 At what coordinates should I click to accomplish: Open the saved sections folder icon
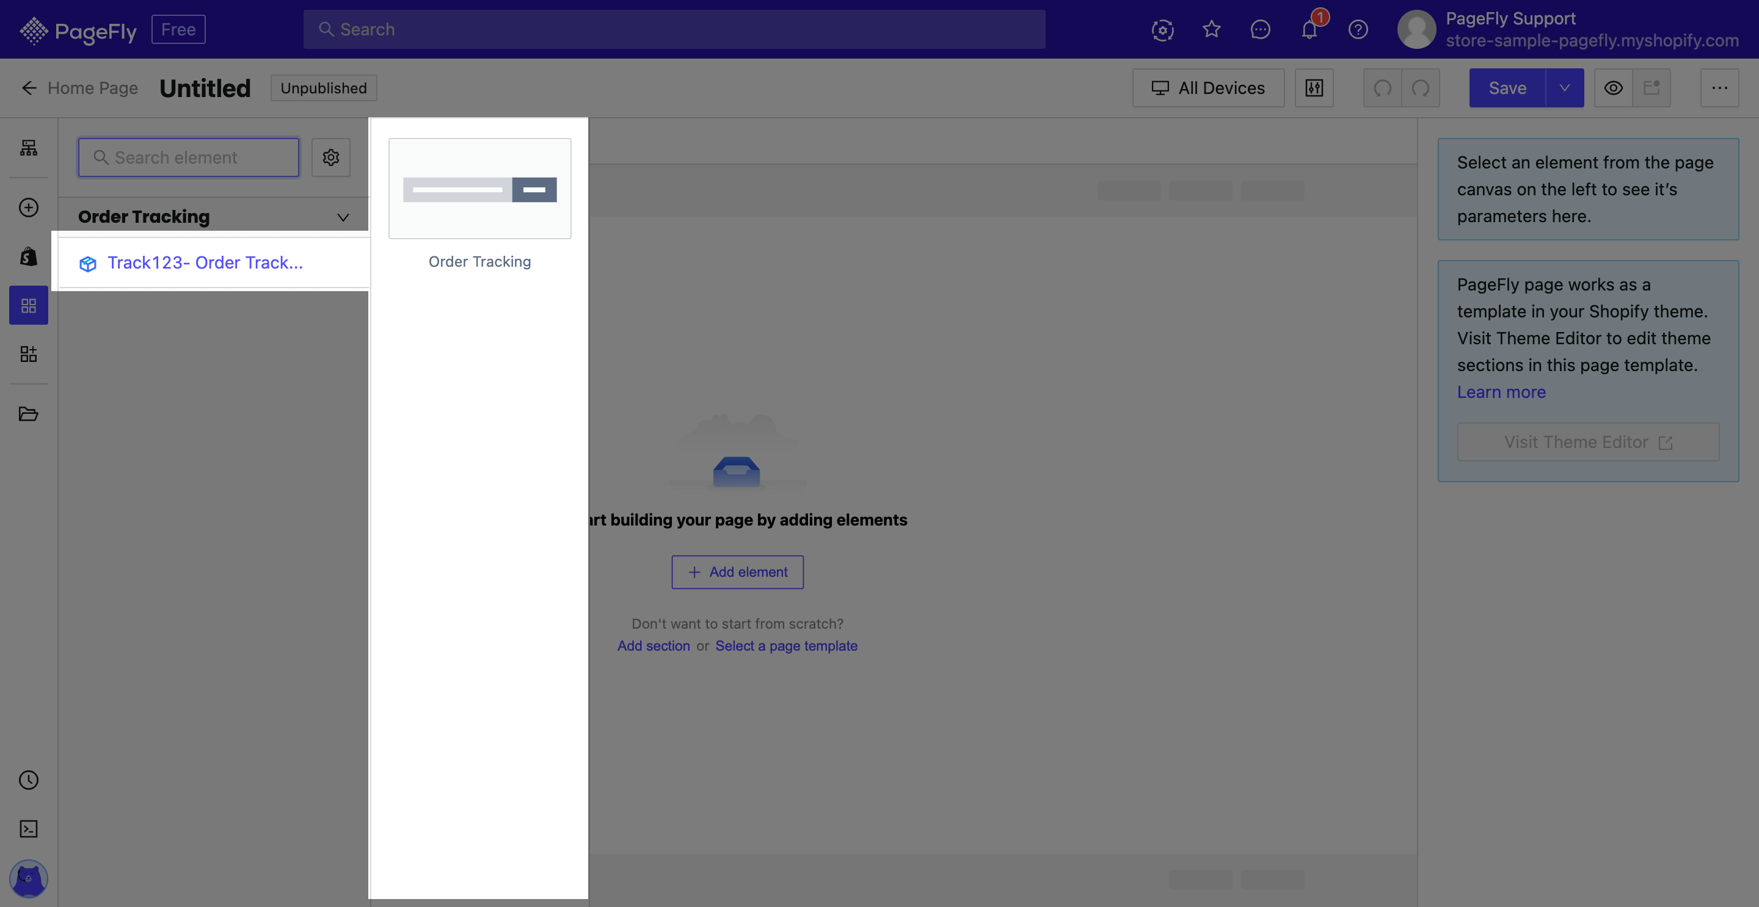point(29,414)
